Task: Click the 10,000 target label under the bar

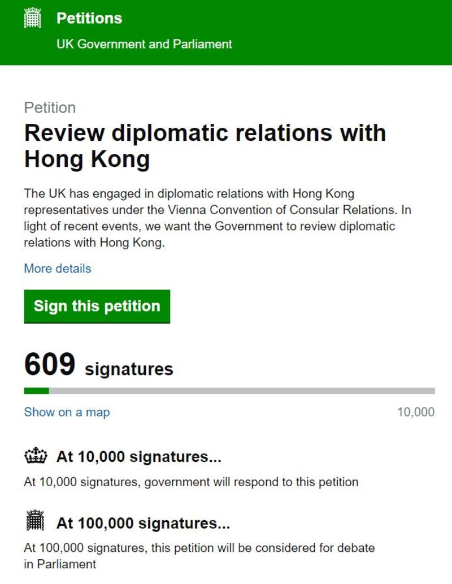Action: tap(416, 412)
